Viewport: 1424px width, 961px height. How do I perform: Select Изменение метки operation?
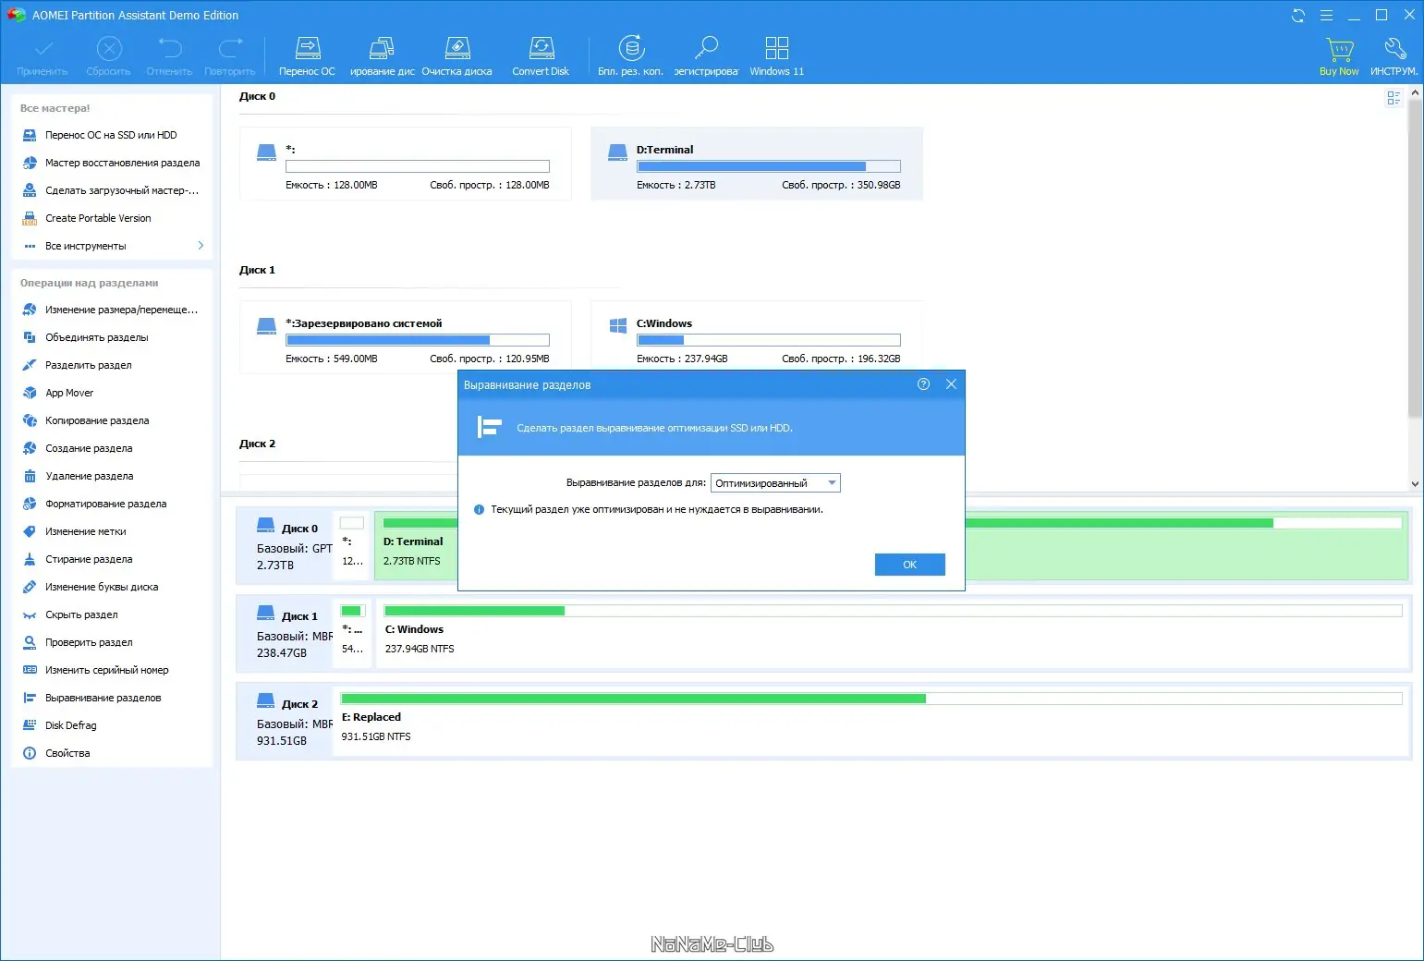click(111, 531)
